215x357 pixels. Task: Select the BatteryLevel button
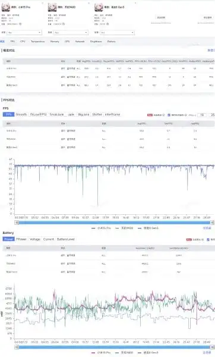tap(66, 239)
